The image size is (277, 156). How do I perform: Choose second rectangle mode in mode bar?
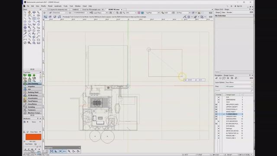[50, 17]
